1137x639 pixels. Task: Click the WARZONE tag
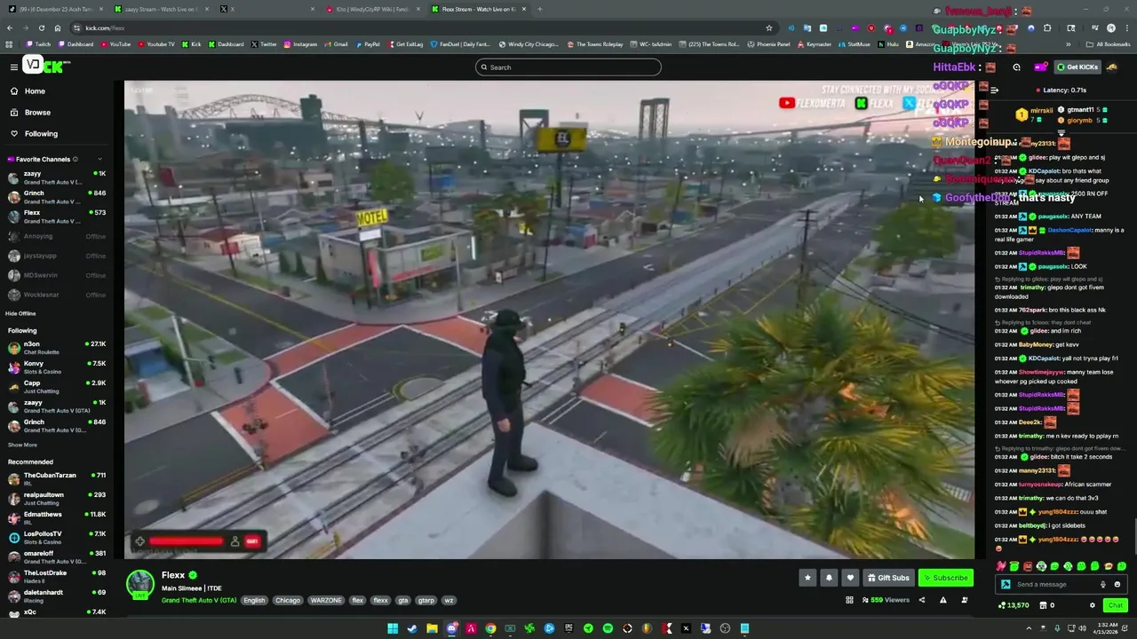tap(326, 601)
